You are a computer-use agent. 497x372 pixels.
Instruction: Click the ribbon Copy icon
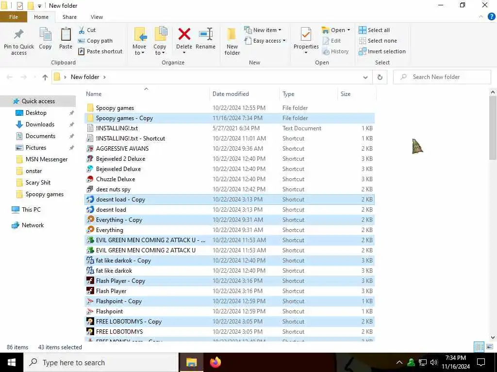(45, 34)
